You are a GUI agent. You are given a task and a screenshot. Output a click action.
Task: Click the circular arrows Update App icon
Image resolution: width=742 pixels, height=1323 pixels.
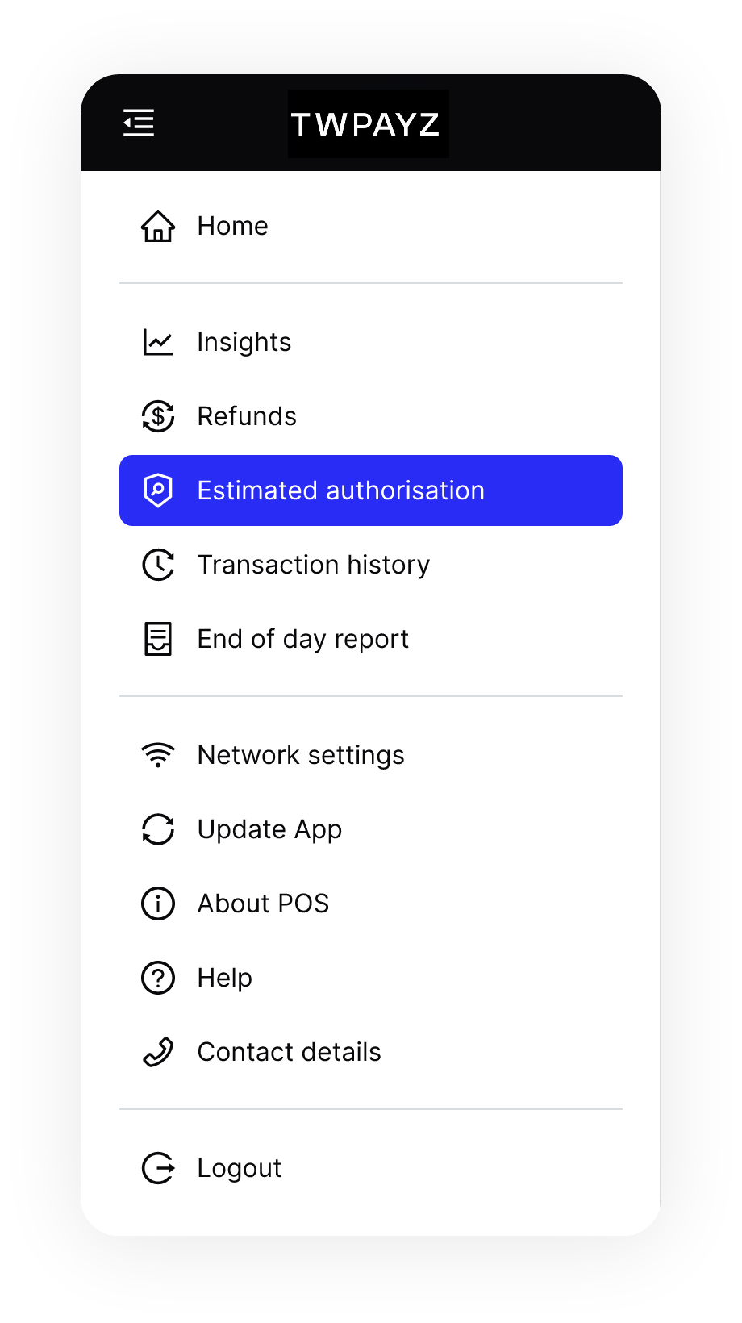[x=158, y=829]
